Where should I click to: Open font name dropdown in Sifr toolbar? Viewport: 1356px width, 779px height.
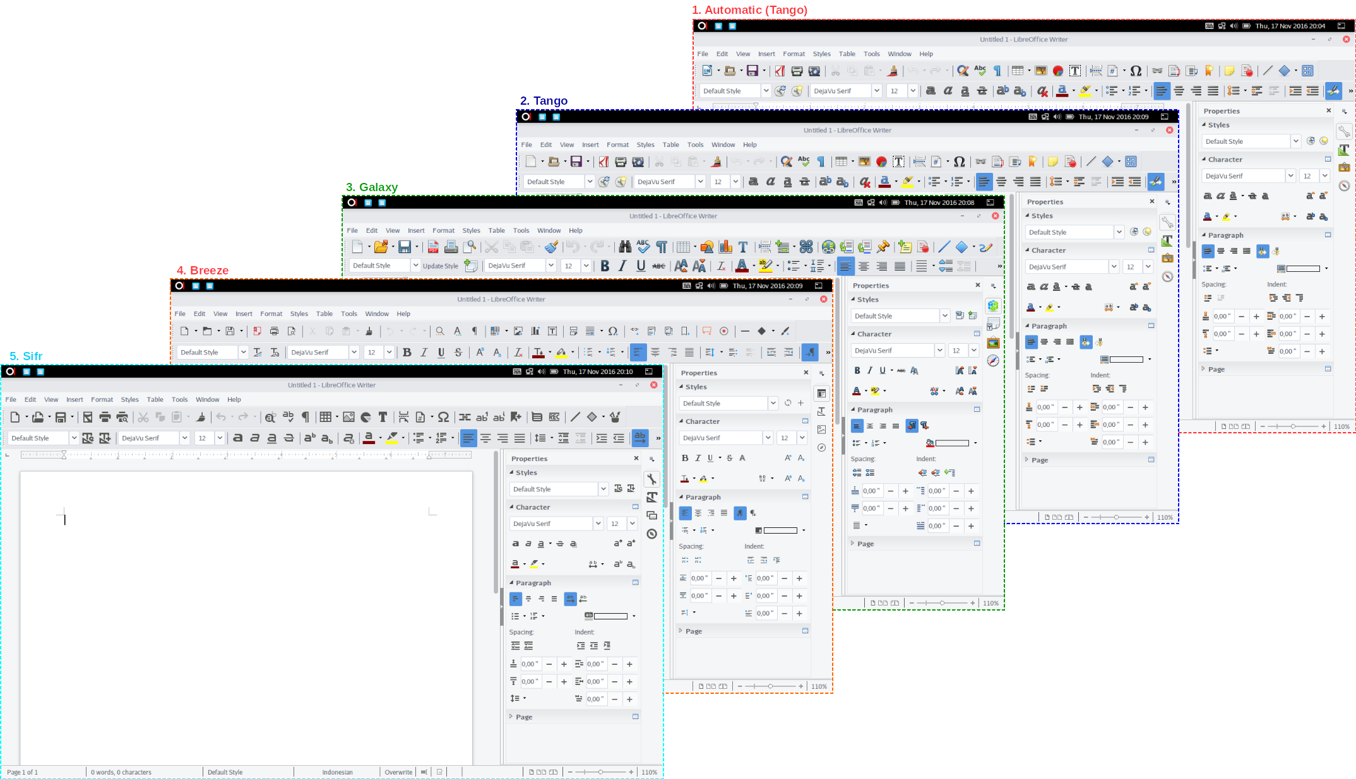(x=184, y=438)
